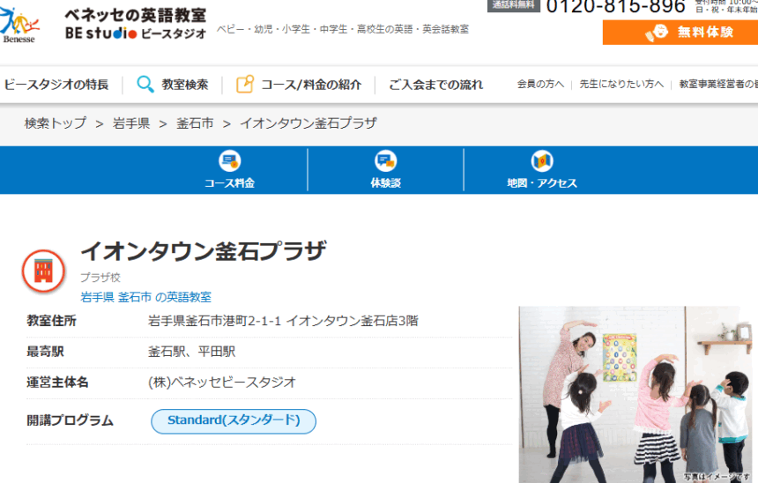
Task: Open the BE studio ビースタジオ home logo
Action: point(136,24)
